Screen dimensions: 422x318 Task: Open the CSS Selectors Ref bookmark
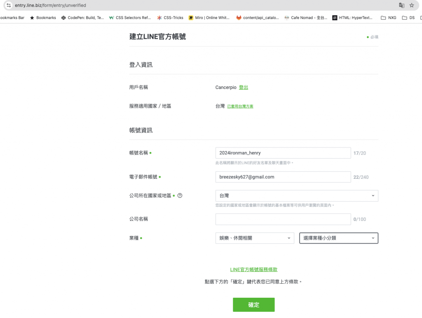click(x=130, y=17)
